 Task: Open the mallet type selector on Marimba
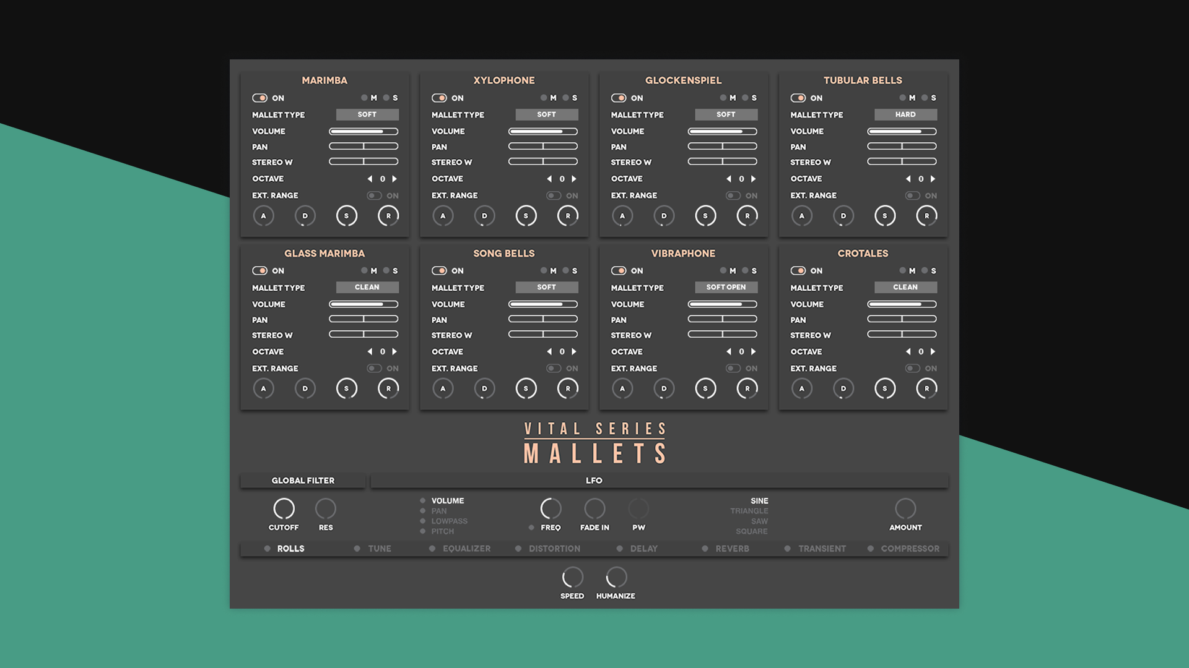367,114
